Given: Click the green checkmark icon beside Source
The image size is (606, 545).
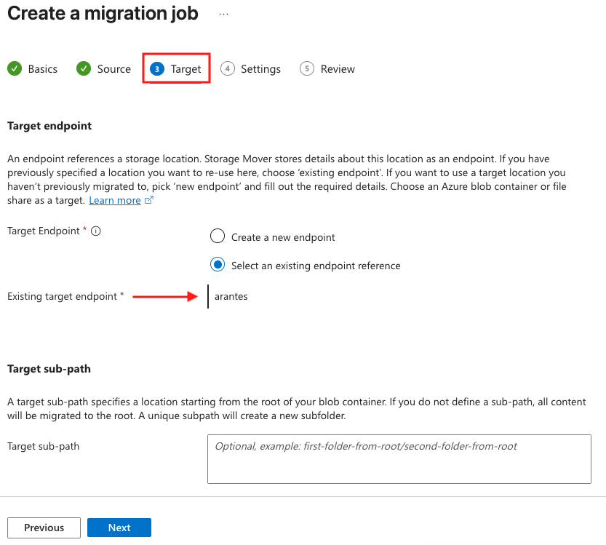Looking at the screenshot, I should click(x=84, y=68).
